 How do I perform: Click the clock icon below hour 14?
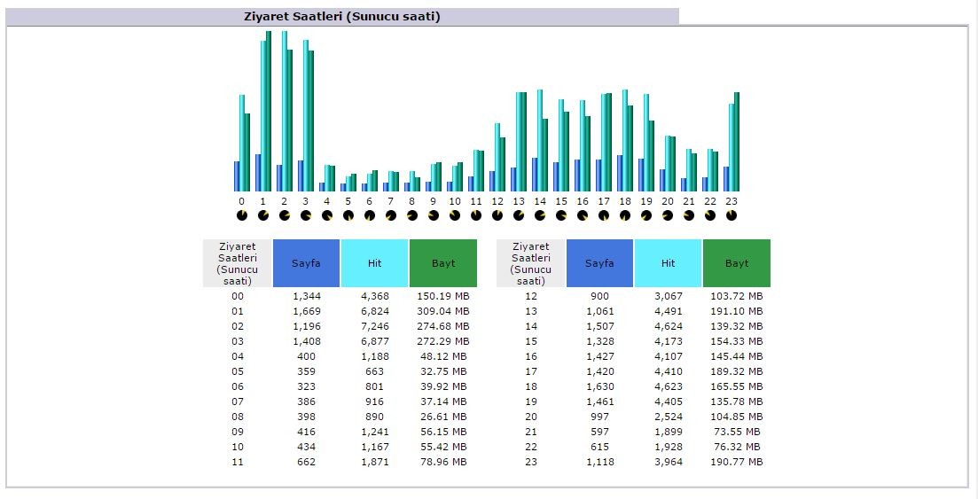pos(539,215)
